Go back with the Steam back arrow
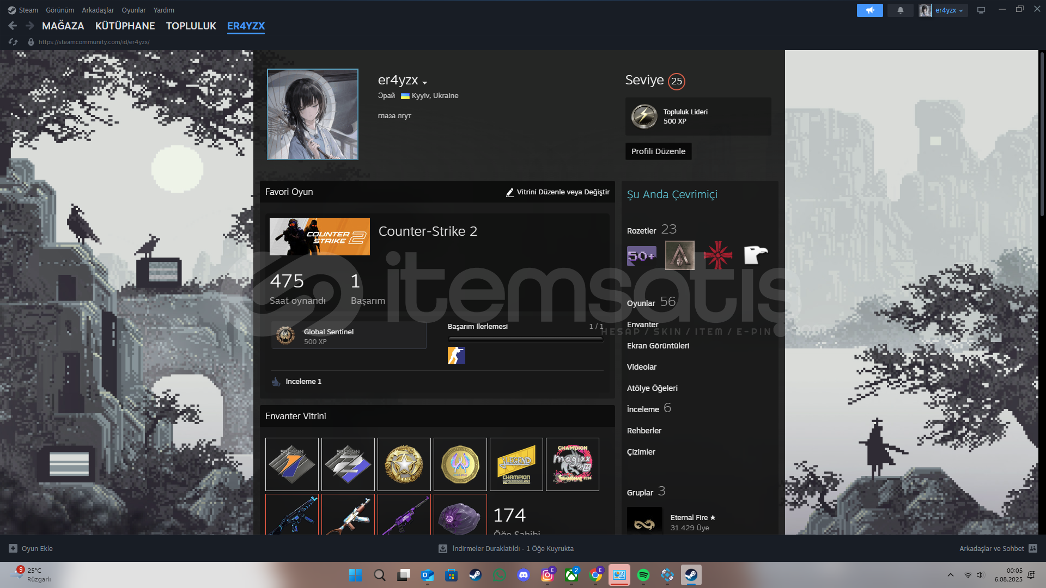The width and height of the screenshot is (1046, 588). coord(13,26)
